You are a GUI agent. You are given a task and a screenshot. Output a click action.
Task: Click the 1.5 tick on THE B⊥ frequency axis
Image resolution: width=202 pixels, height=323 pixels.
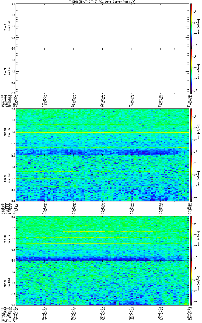13,227
